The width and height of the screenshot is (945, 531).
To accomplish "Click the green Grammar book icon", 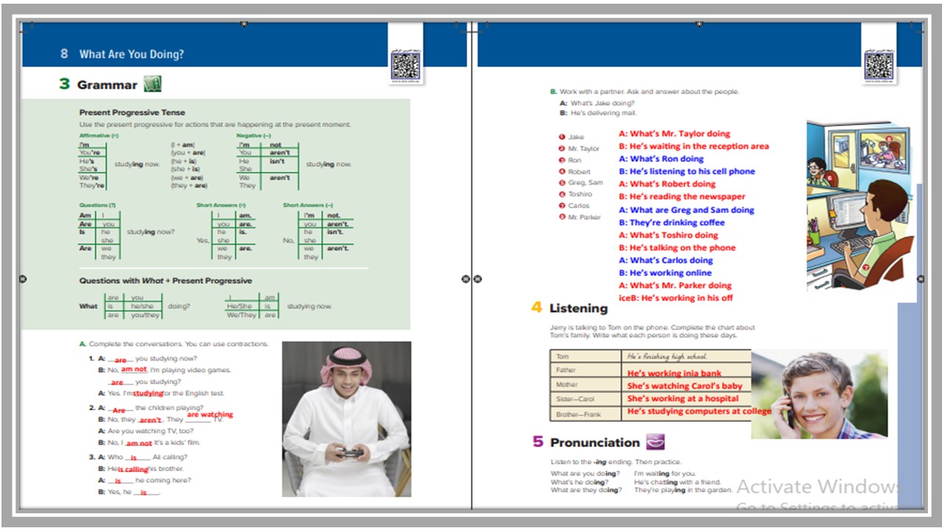I will (x=152, y=84).
